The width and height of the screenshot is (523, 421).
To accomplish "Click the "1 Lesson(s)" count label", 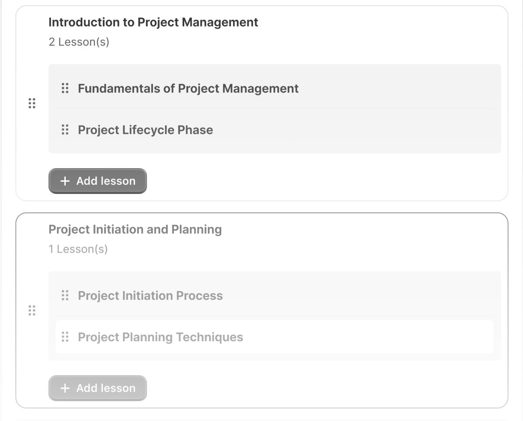I will coord(78,249).
